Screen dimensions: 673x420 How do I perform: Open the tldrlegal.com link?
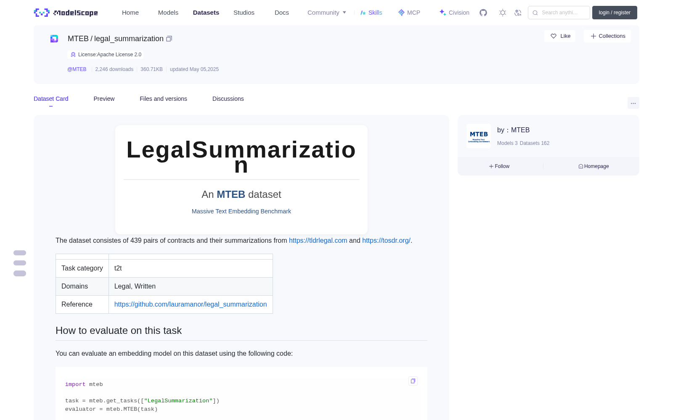coord(318,241)
